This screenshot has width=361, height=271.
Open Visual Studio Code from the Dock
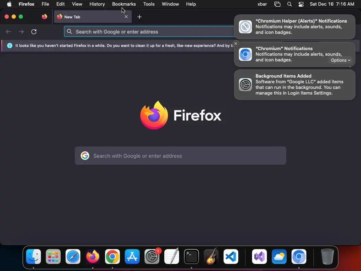tap(231, 257)
